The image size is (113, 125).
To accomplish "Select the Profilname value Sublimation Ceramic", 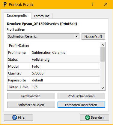I will coord(65,53).
